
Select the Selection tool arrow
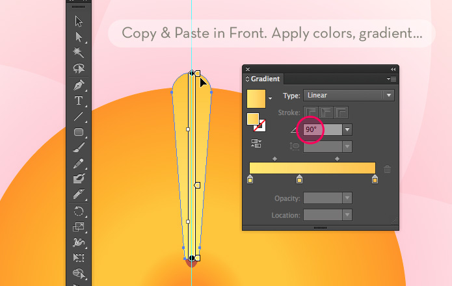tap(79, 21)
